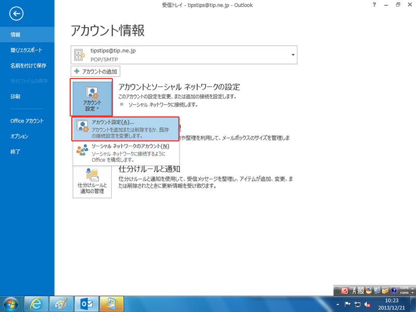Open the Windows Start menu
The width and height of the screenshot is (416, 312).
[10, 304]
